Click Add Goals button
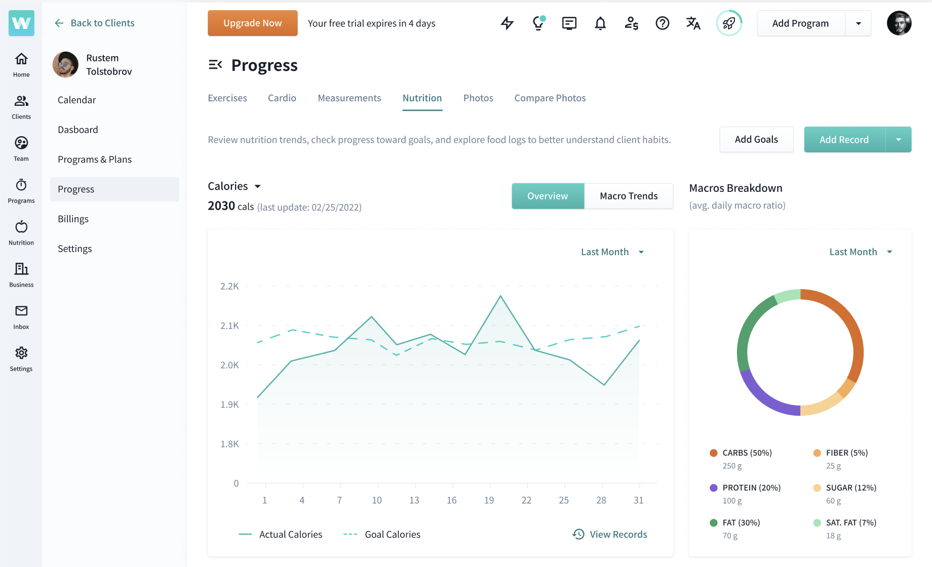This screenshot has height=567, width=932. click(756, 139)
